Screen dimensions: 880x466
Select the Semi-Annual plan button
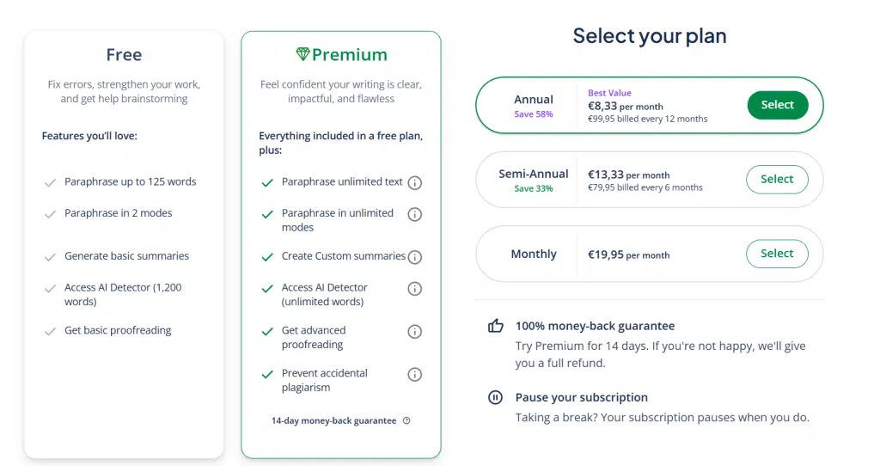click(777, 179)
